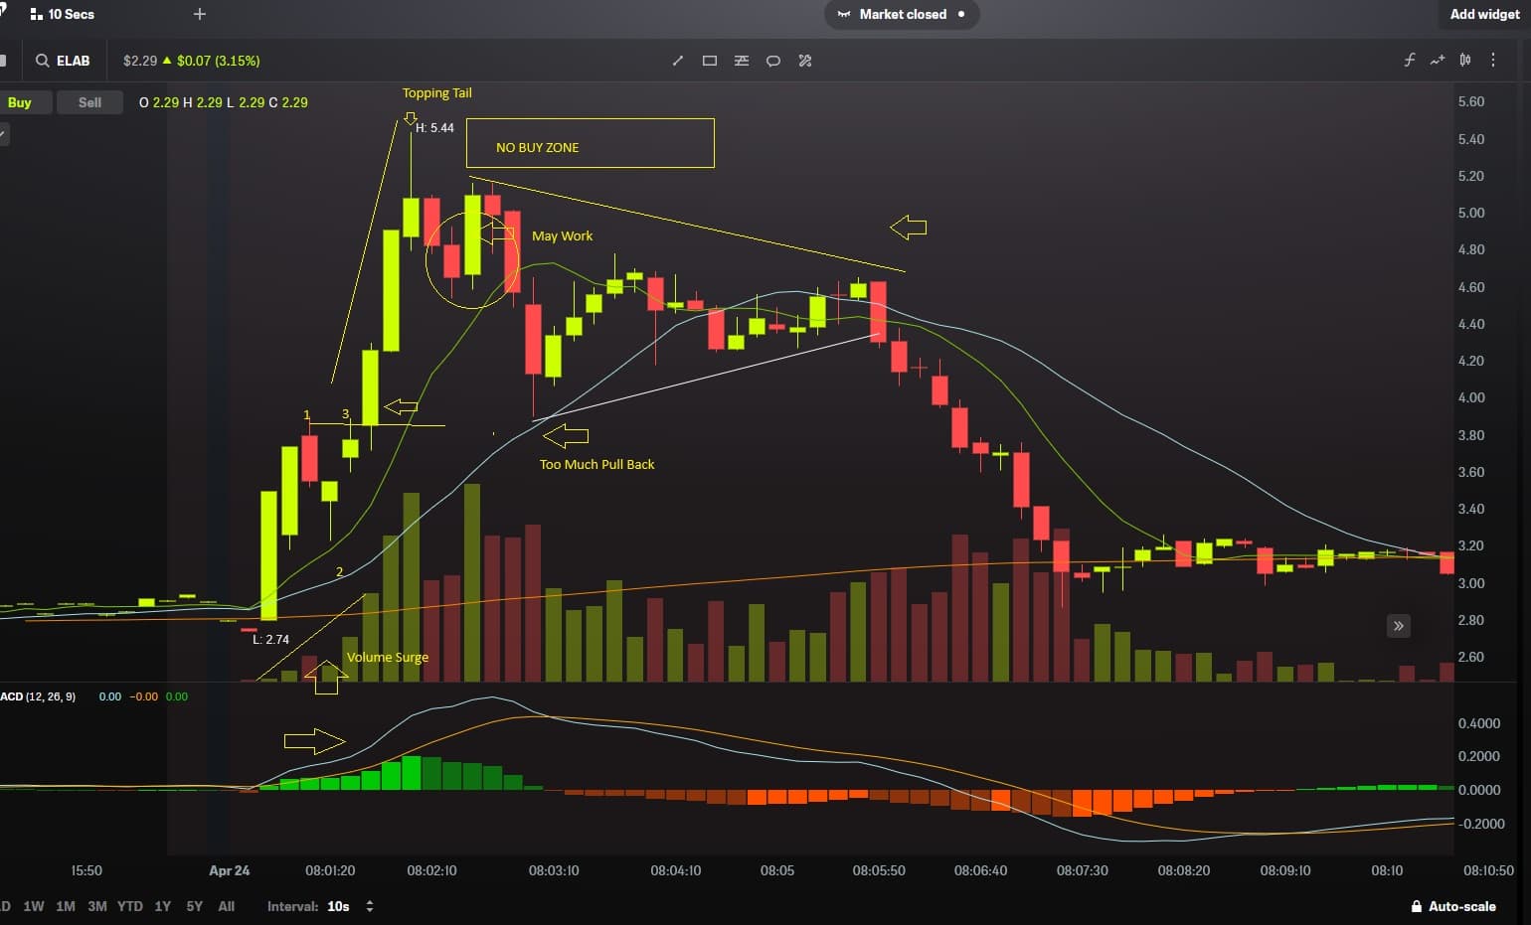Select the rectangle drawing tool
Screen dimensions: 1531x925
click(x=710, y=61)
